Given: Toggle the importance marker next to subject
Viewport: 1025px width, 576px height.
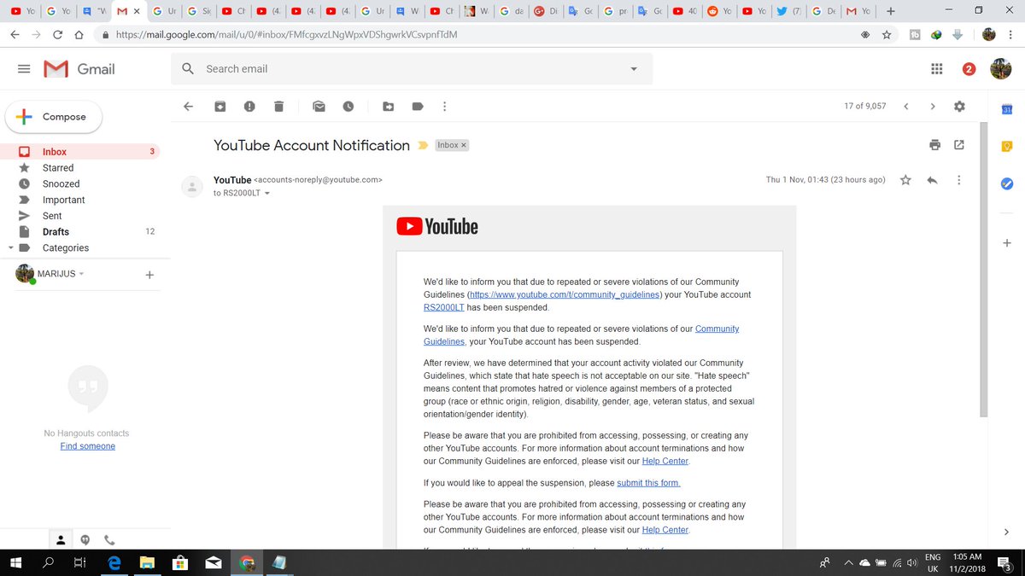Looking at the screenshot, I should [x=422, y=146].
